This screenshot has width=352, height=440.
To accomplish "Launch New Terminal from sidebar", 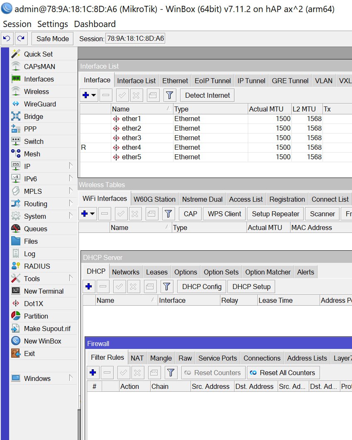I will point(44,291).
